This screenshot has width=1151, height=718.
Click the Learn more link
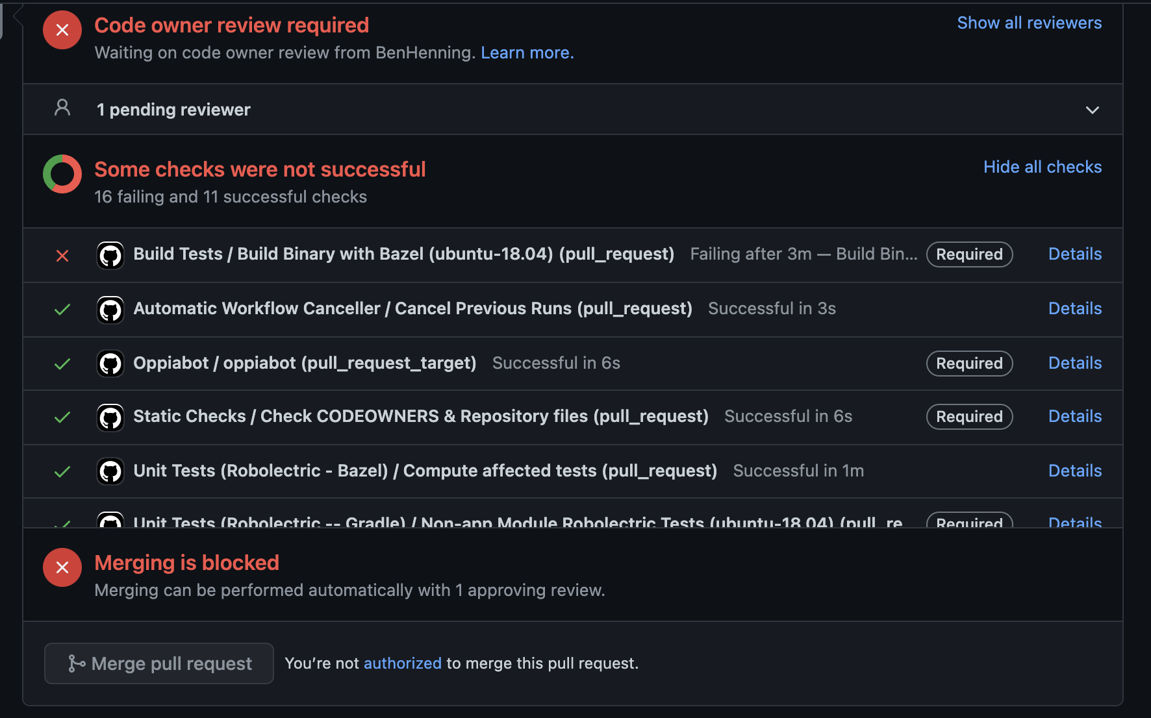pos(527,53)
